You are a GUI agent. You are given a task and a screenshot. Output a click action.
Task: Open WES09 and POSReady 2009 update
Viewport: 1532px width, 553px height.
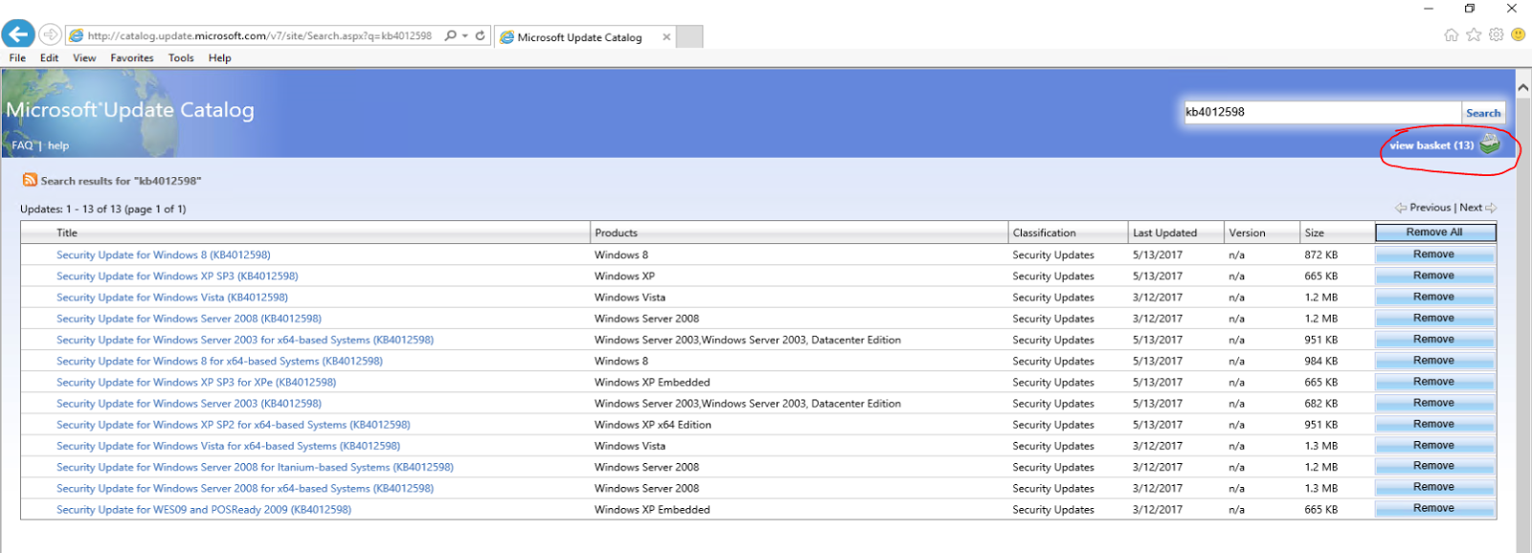[203, 510]
